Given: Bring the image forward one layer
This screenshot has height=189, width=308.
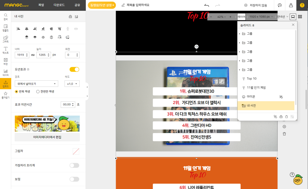Looking at the screenshot, I should (35, 37).
